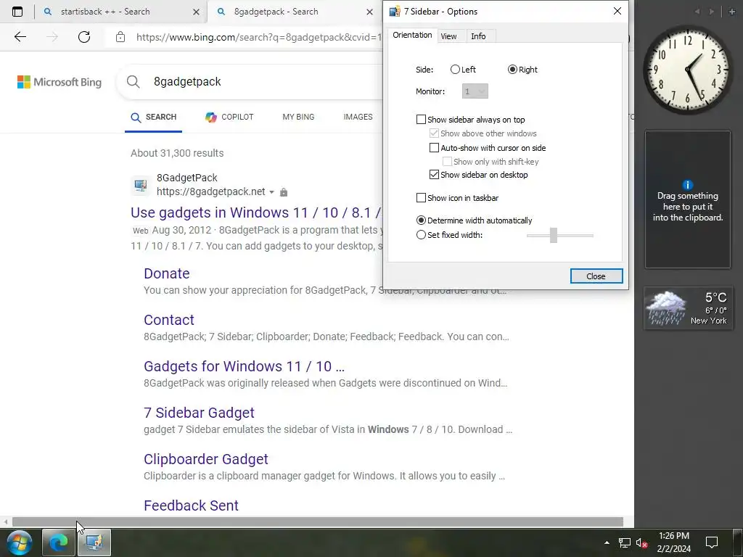The image size is (743, 557).
Task: Click New York weather location text
Action: 708,321
